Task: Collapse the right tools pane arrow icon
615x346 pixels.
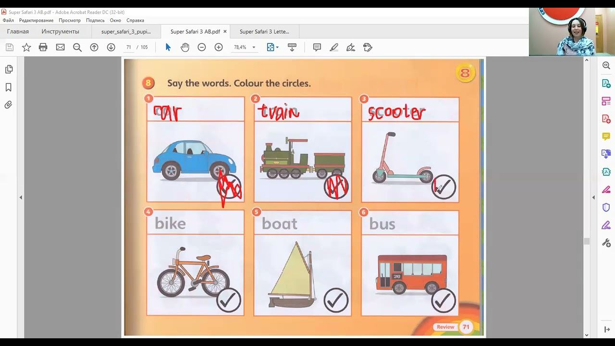Action: click(x=606, y=329)
